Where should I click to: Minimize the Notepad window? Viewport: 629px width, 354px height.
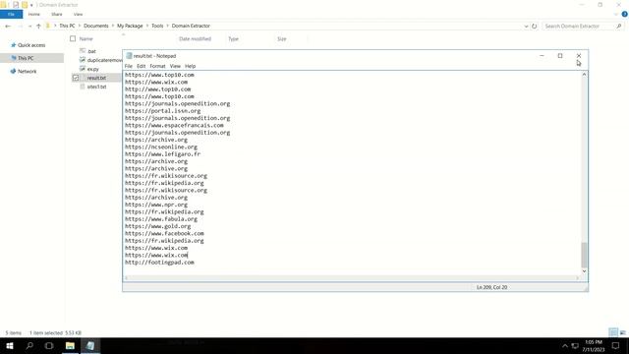542,56
